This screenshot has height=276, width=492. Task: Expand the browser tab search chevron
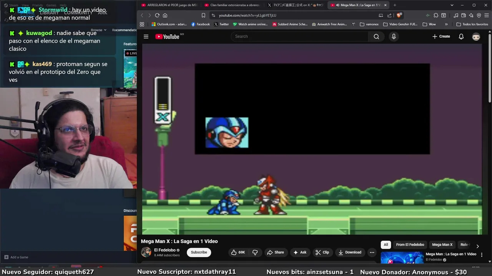[452, 5]
